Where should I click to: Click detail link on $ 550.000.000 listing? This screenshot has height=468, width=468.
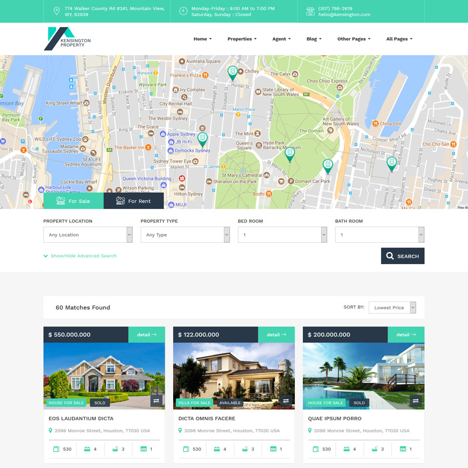pyautogui.click(x=147, y=335)
